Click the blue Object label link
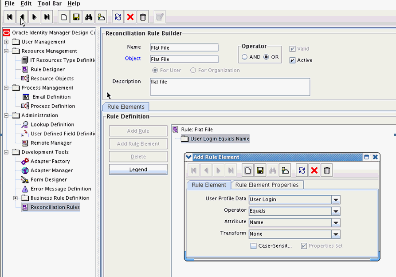The height and width of the screenshot is (277, 396). click(133, 59)
